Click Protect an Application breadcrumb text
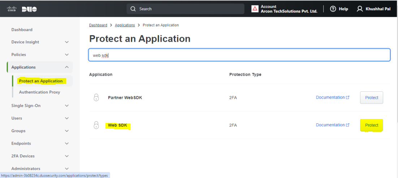This screenshot has height=178, width=398. coord(161,25)
